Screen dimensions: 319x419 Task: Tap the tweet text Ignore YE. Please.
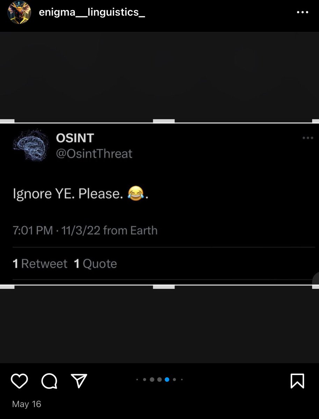click(81, 193)
